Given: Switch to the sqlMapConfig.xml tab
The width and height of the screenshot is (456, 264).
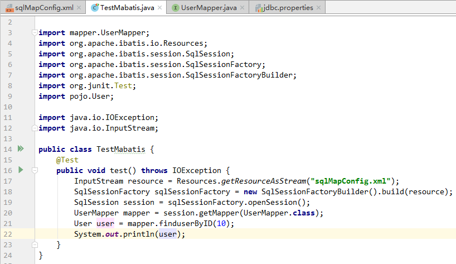Looking at the screenshot, I should 43,8.
